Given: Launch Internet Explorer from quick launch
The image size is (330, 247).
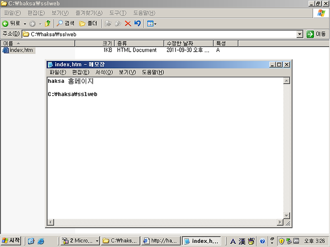Looking at the screenshot, I should pos(41,241).
